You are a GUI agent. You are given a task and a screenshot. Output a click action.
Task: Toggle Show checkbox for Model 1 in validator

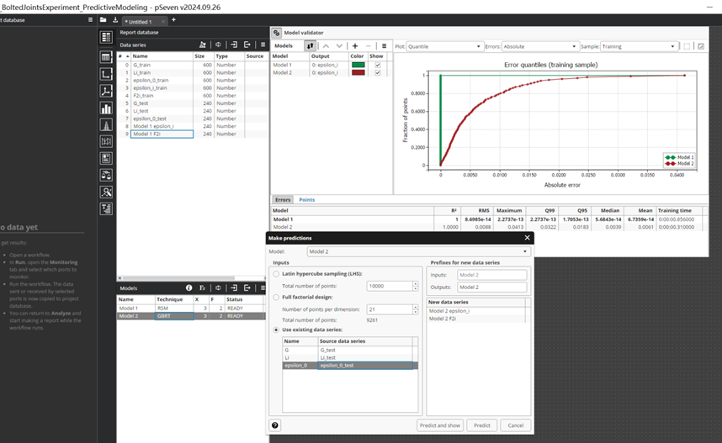point(378,65)
